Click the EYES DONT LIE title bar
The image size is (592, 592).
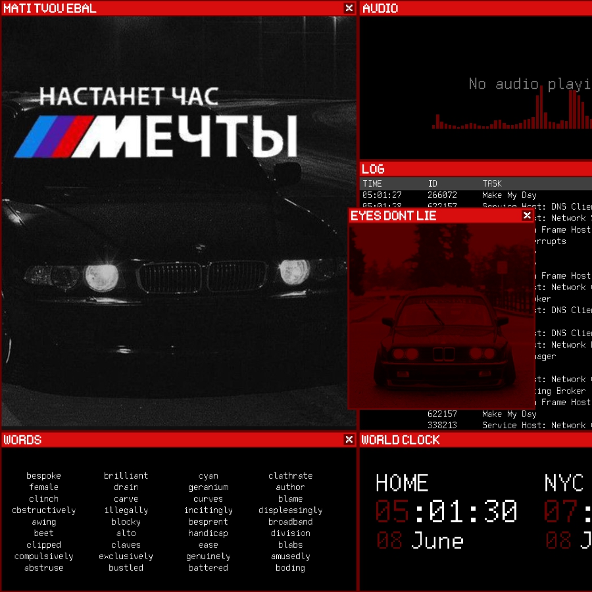pos(441,216)
